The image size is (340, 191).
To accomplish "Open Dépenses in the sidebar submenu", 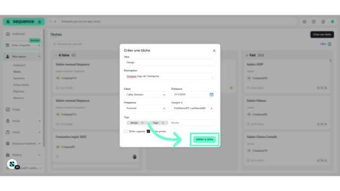I will click(x=18, y=91).
